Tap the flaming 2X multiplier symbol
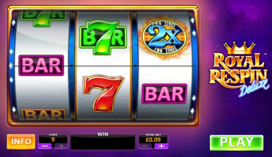This screenshot has height=157, width=272. [164, 37]
